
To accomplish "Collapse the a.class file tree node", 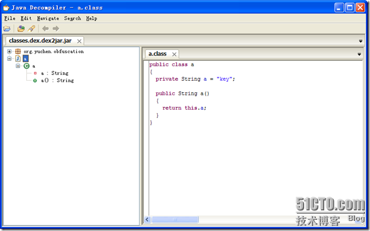I will tap(9, 58).
